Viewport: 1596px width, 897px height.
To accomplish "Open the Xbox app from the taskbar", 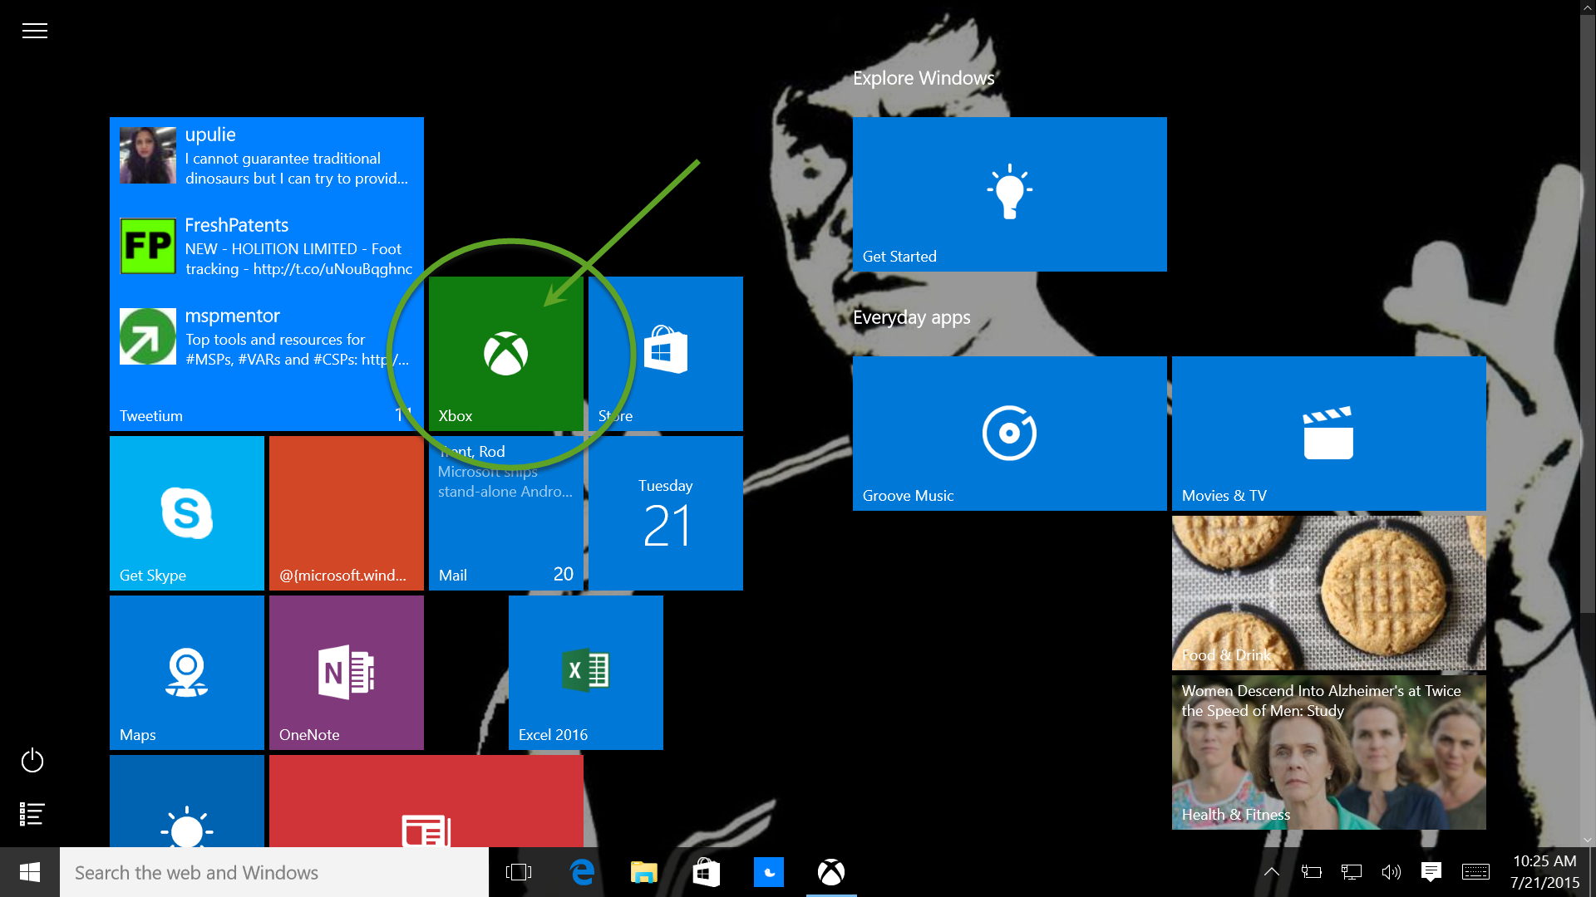I will click(x=830, y=872).
